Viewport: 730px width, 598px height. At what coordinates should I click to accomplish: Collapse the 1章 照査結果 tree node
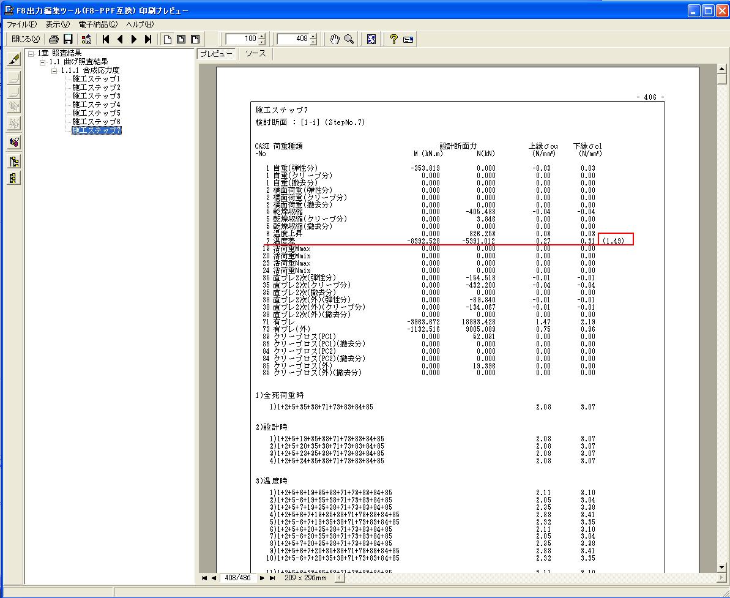(x=31, y=53)
